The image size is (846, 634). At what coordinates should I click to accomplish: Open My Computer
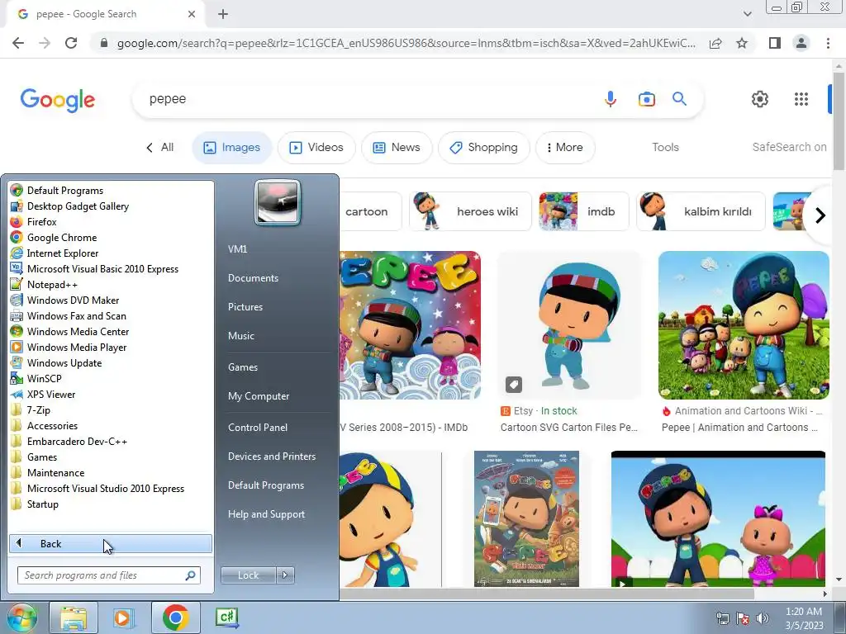click(259, 395)
